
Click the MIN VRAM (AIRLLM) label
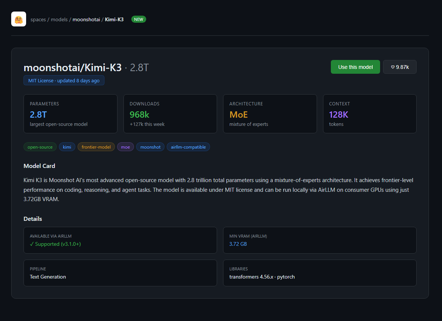click(248, 236)
